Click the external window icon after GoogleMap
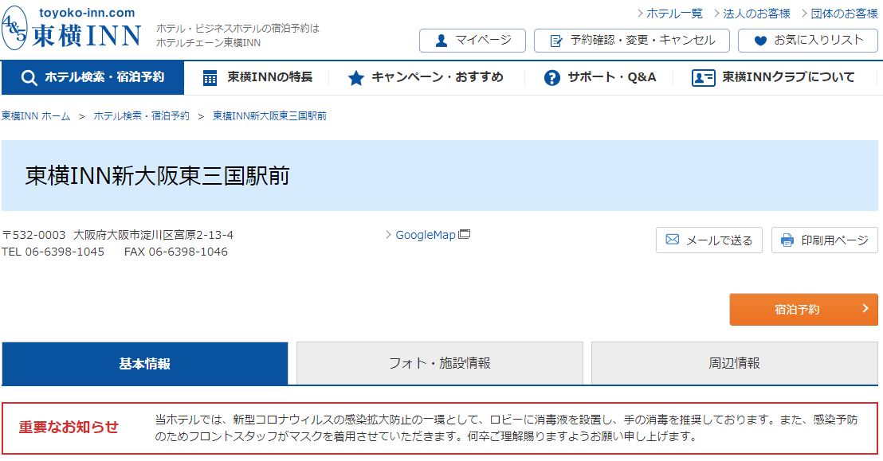 (x=465, y=234)
